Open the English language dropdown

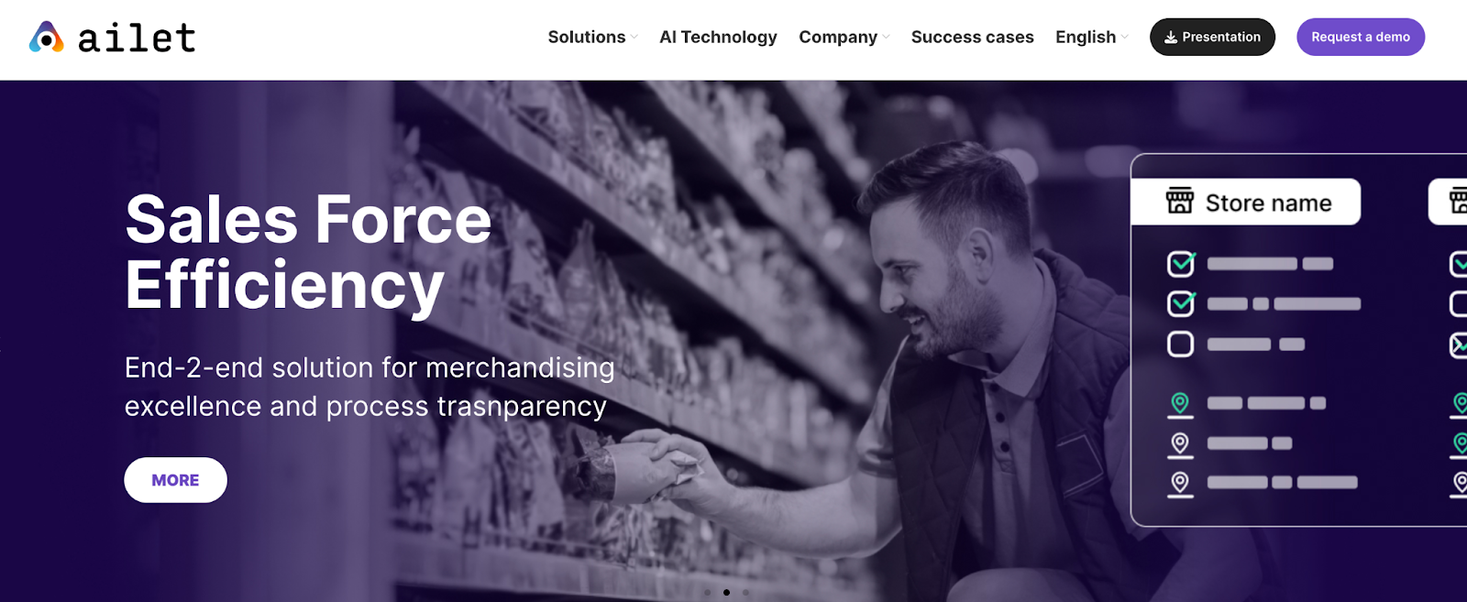[x=1091, y=38]
